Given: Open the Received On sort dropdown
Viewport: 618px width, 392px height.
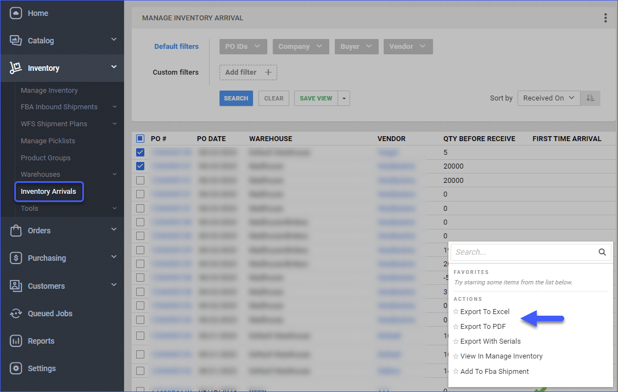Looking at the screenshot, I should point(548,98).
